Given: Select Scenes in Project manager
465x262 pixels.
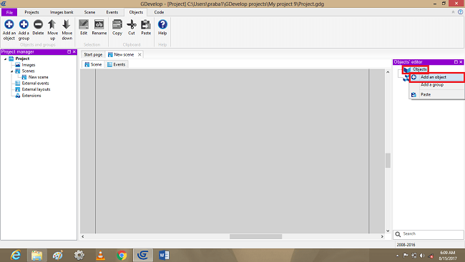Looking at the screenshot, I should [x=28, y=71].
